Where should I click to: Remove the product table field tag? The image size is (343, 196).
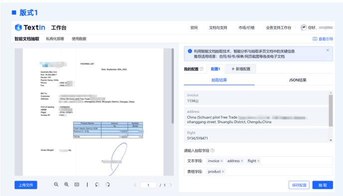point(223,172)
